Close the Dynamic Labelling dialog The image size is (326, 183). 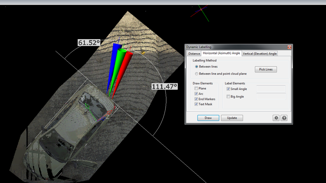point(289,47)
